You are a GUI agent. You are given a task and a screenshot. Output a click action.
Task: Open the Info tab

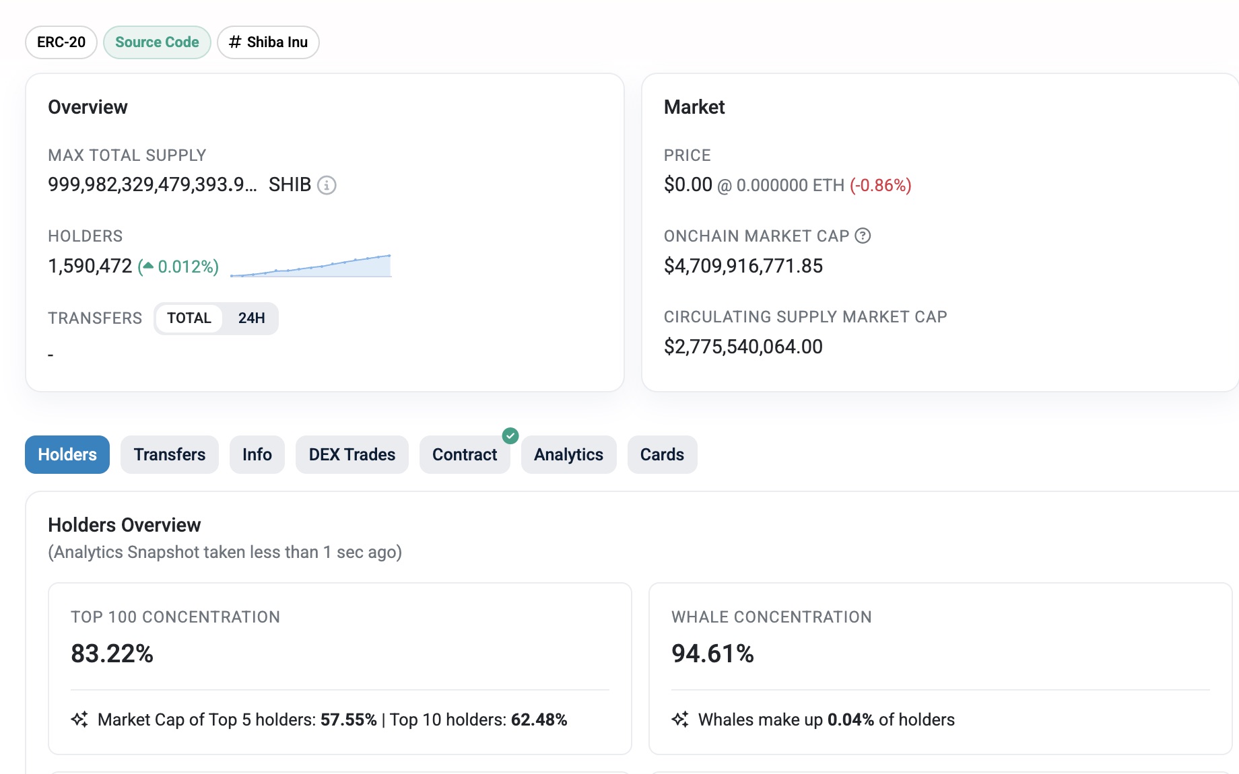coord(257,455)
